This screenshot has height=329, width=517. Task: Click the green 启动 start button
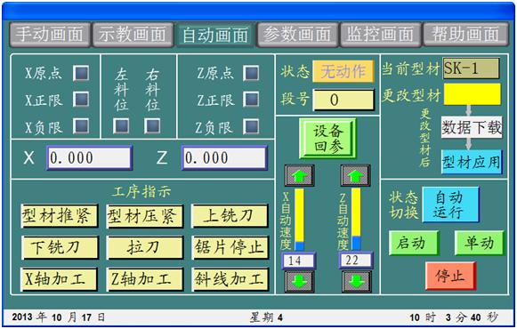point(414,243)
